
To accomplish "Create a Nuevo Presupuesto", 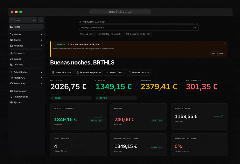I will tap(89, 72).
